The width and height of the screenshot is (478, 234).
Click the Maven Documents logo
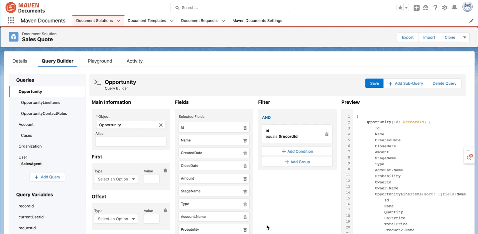point(25,8)
